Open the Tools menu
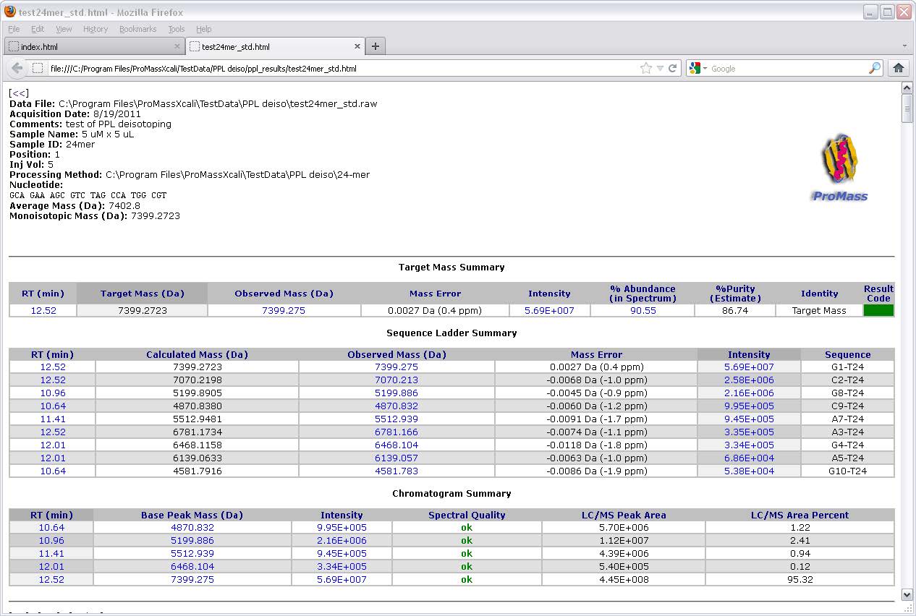This screenshot has height=616, width=916. point(177,29)
